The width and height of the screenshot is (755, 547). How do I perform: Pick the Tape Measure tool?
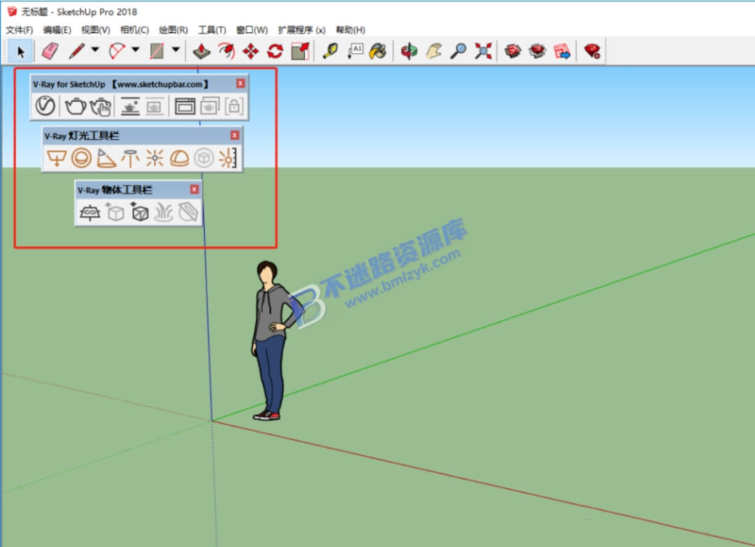330,51
